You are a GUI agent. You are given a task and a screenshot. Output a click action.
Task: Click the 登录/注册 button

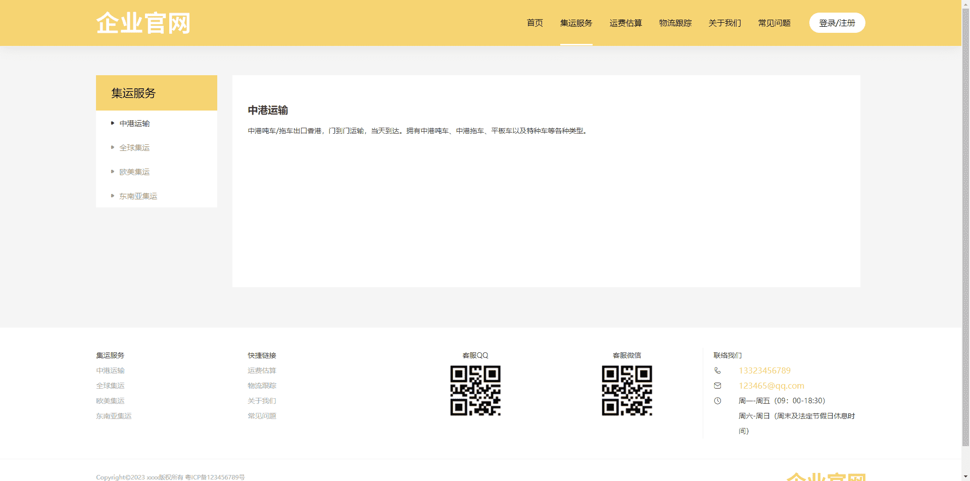837,23
